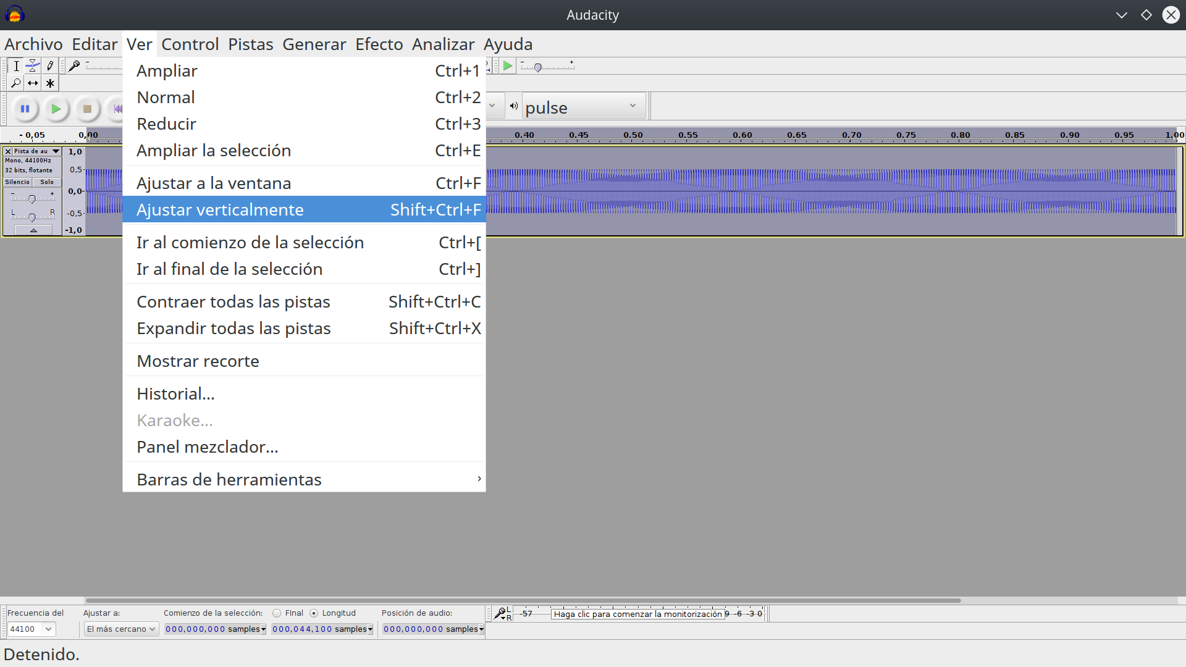Click the track pan L-R slider
Viewport: 1186px width, 667px height.
click(32, 216)
